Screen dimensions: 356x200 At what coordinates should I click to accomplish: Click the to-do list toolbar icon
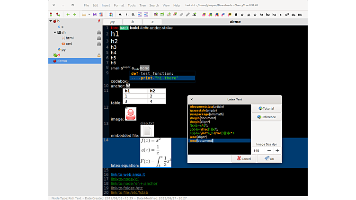coord(133,14)
